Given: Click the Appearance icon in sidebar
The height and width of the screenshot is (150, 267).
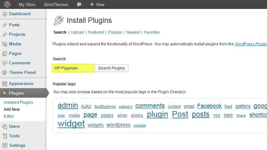Looking at the screenshot, I should point(4,84).
